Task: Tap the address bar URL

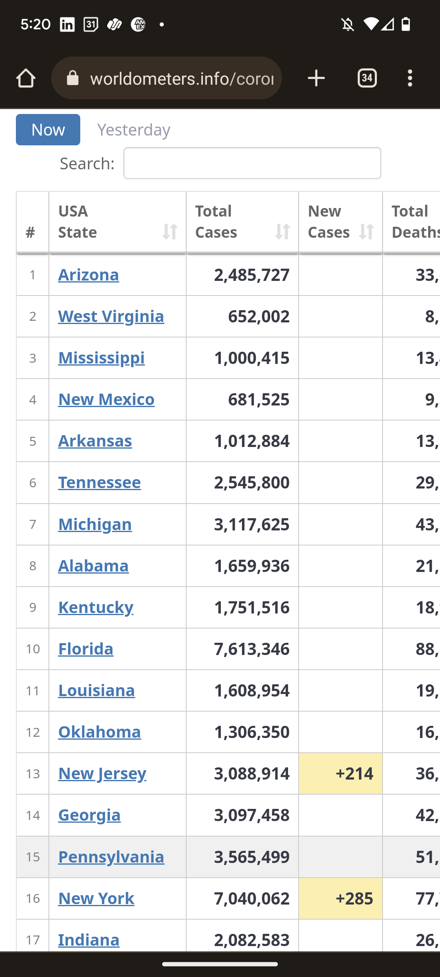Action: (x=182, y=78)
